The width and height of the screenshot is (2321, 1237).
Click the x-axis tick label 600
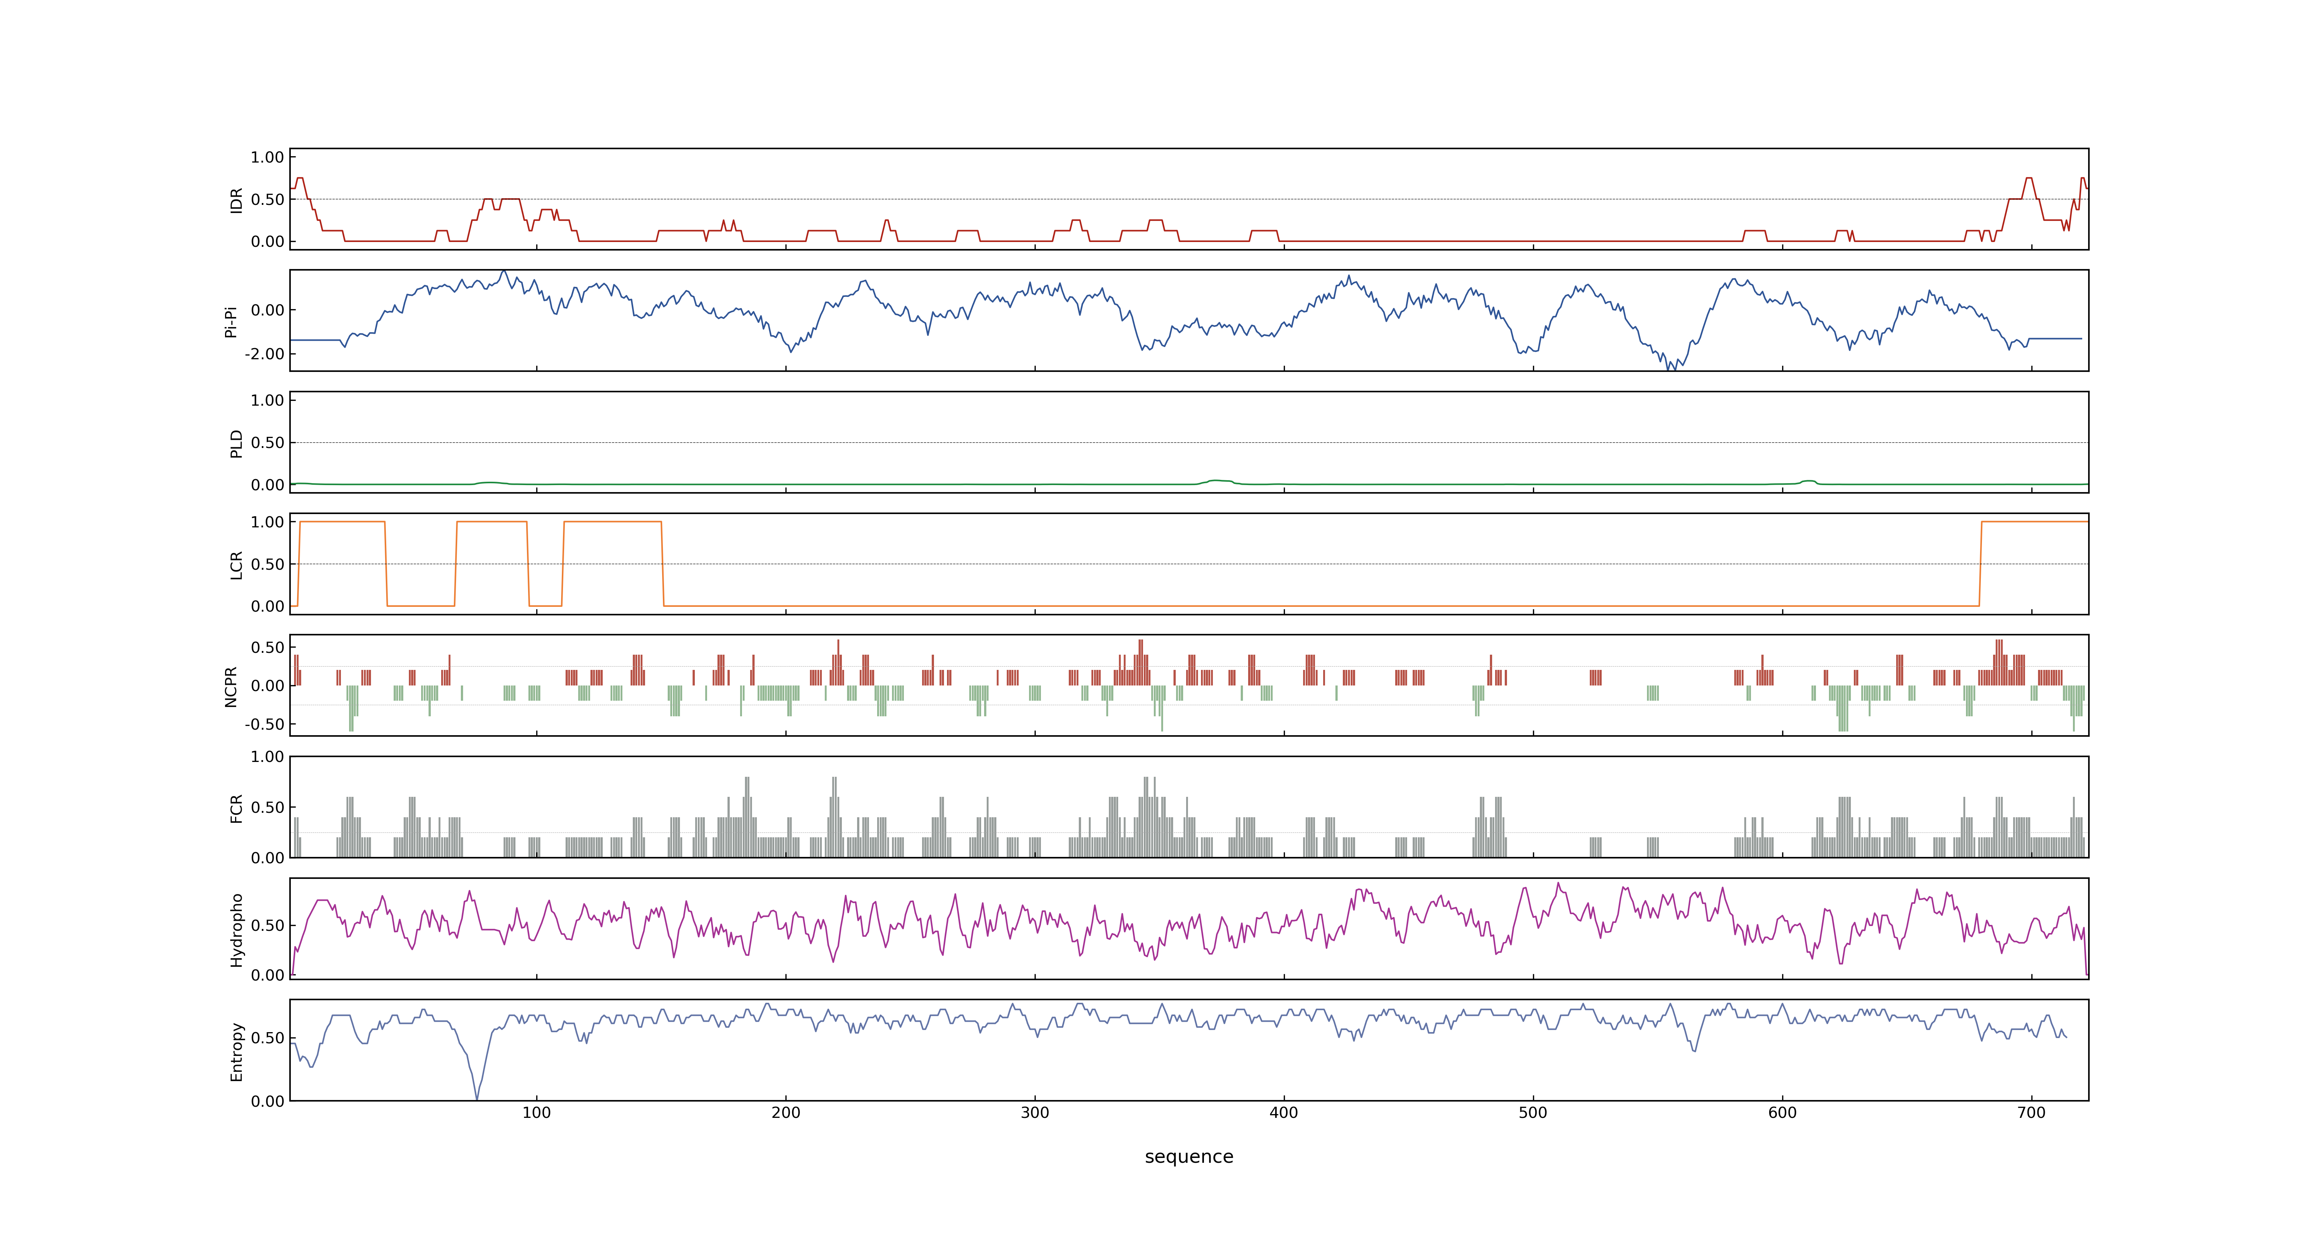click(x=1782, y=1113)
